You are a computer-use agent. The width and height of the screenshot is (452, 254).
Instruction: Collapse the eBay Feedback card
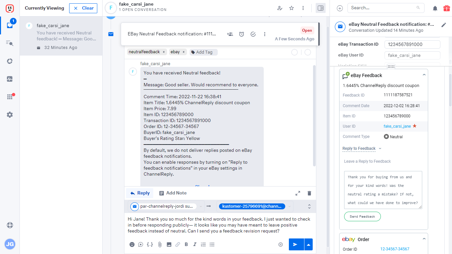pyautogui.click(x=424, y=75)
